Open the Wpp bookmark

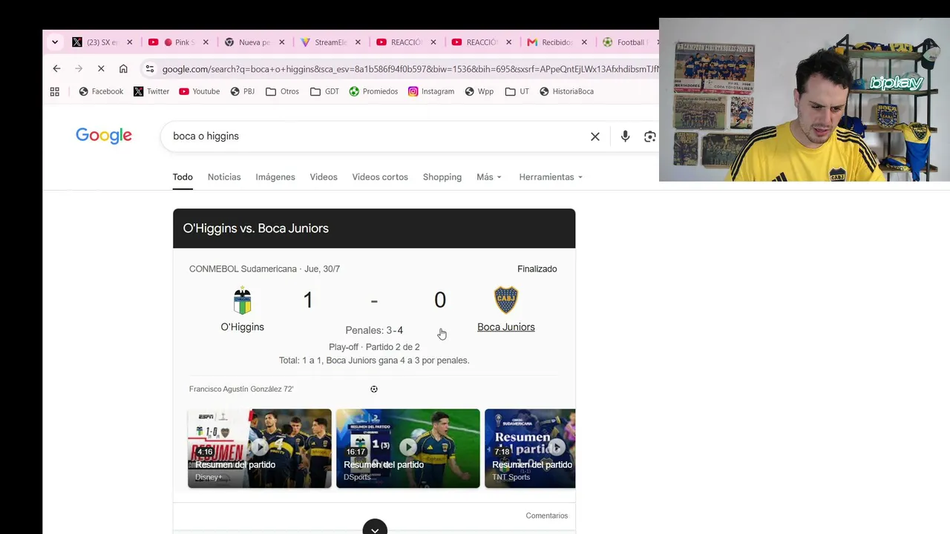pos(479,91)
